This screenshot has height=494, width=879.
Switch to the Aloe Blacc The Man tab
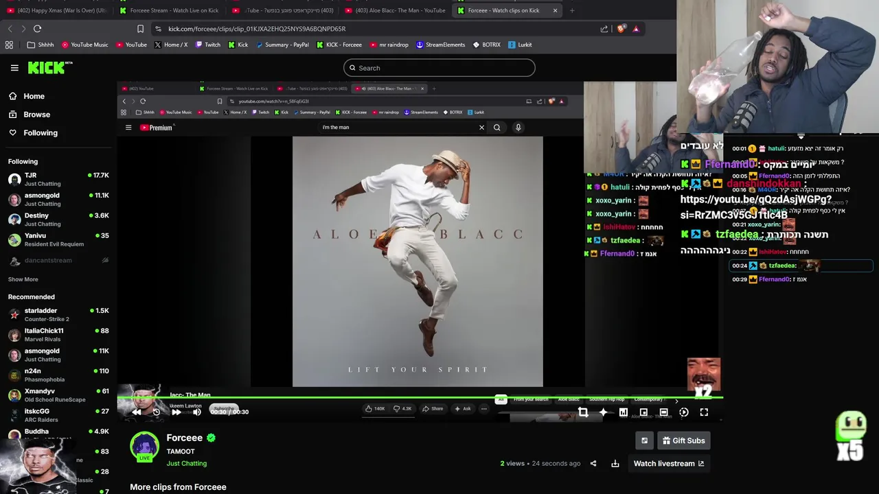pyautogui.click(x=395, y=10)
